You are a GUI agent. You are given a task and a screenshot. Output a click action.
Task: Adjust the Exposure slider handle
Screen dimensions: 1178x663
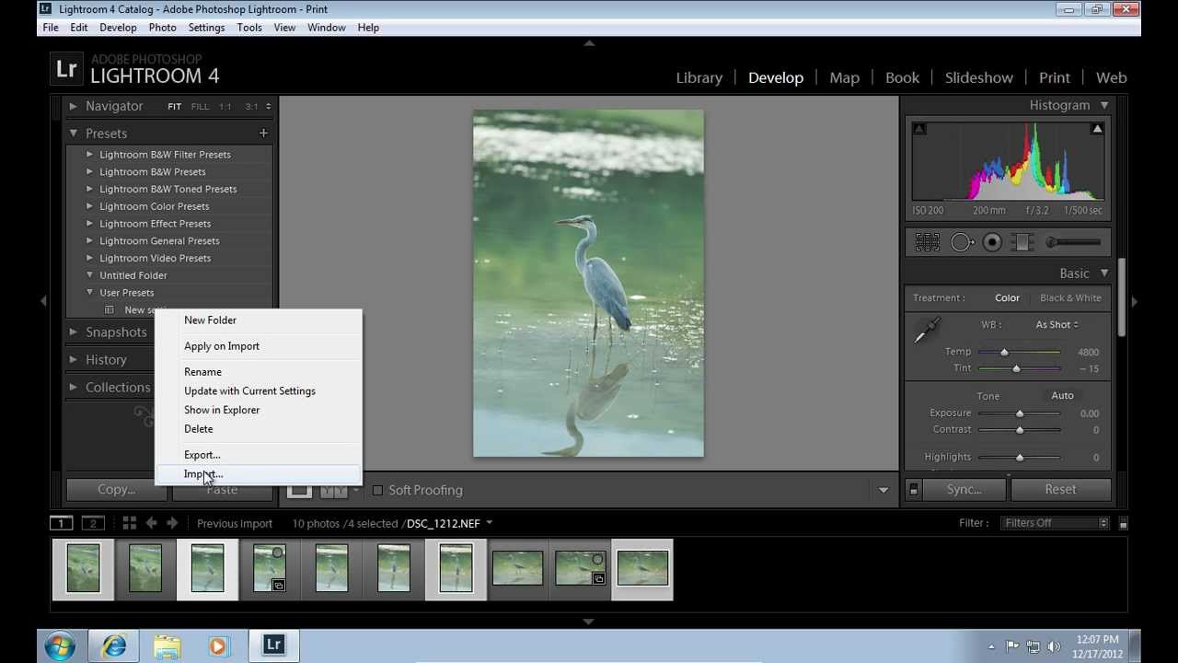pos(1020,413)
